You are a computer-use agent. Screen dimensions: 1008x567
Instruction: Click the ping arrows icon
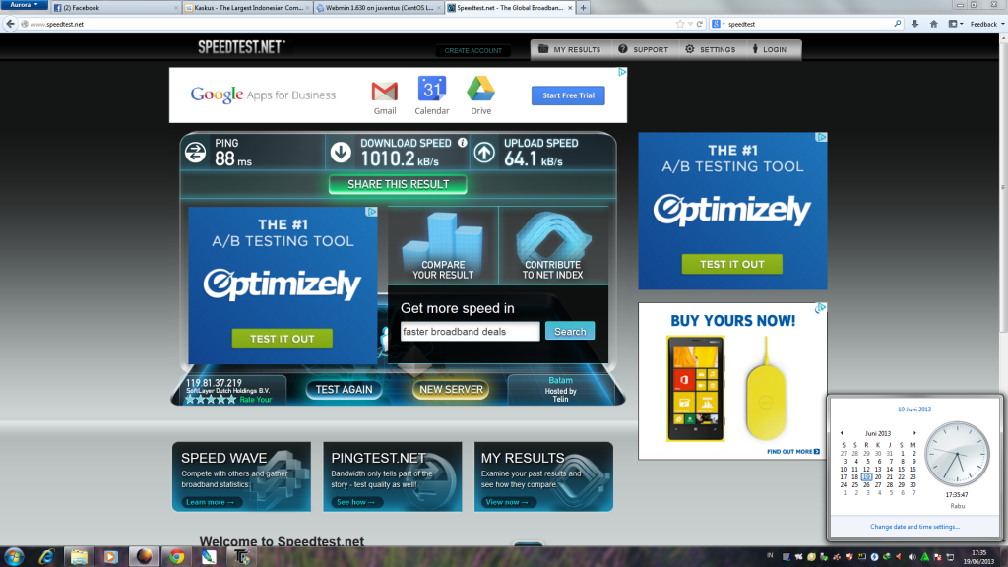point(196,153)
